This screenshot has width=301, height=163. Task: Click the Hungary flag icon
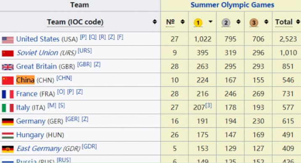point(8,135)
